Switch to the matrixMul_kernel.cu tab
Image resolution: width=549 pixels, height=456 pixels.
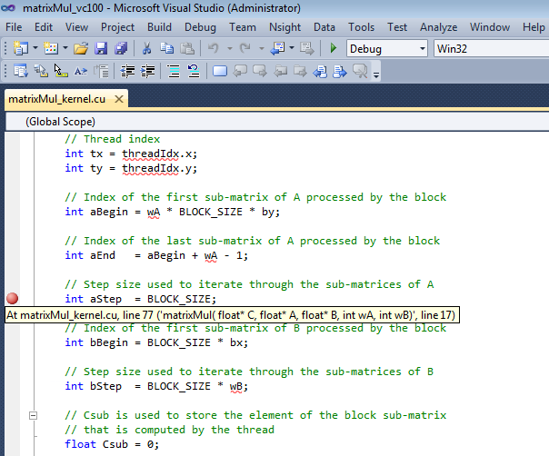pos(56,98)
